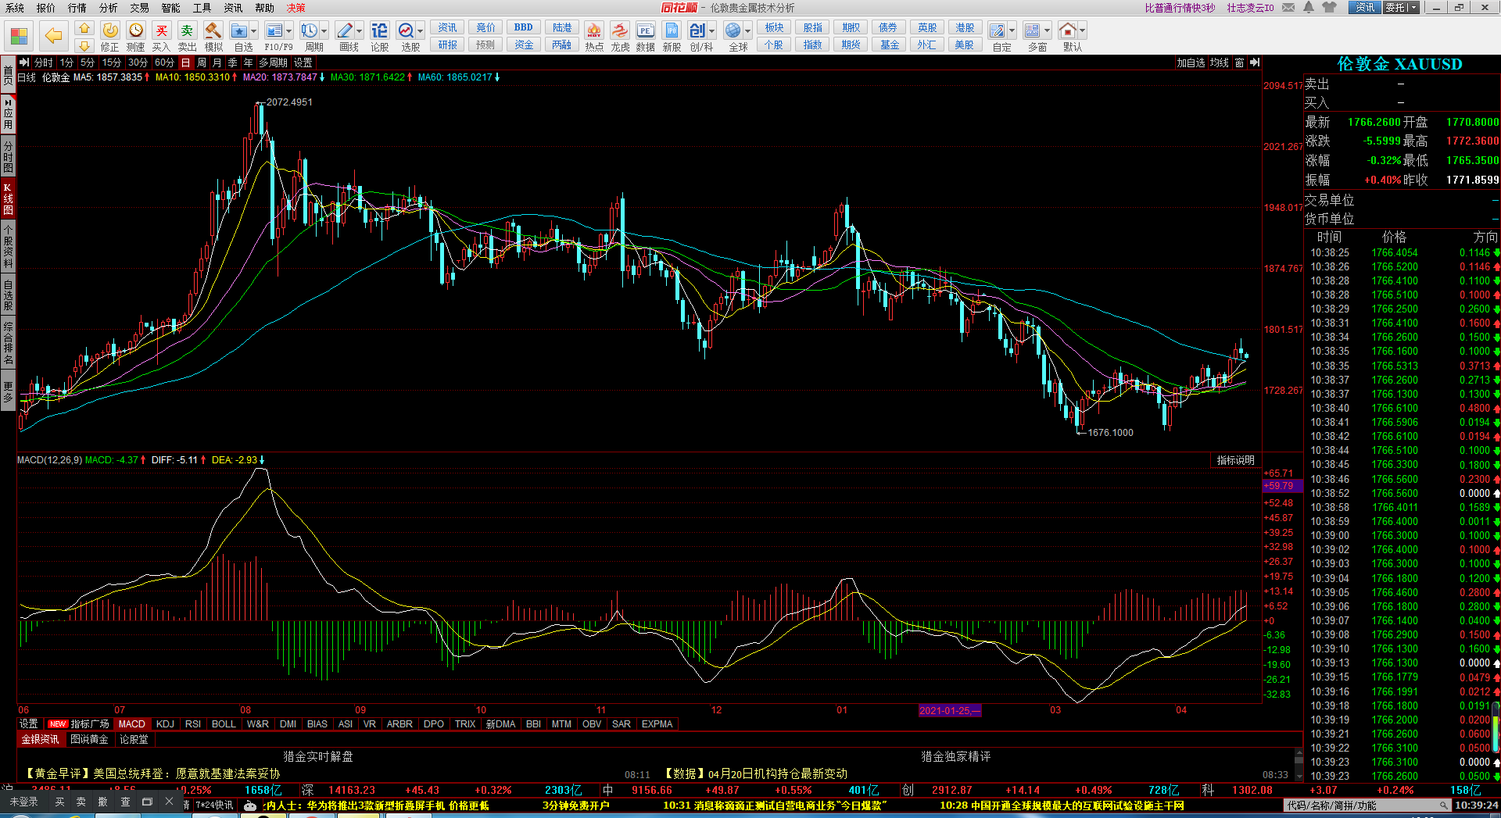Screen dimensions: 1501x818
Task: Expand the 默认 default layout dropdown arrow
Action: (x=1083, y=31)
